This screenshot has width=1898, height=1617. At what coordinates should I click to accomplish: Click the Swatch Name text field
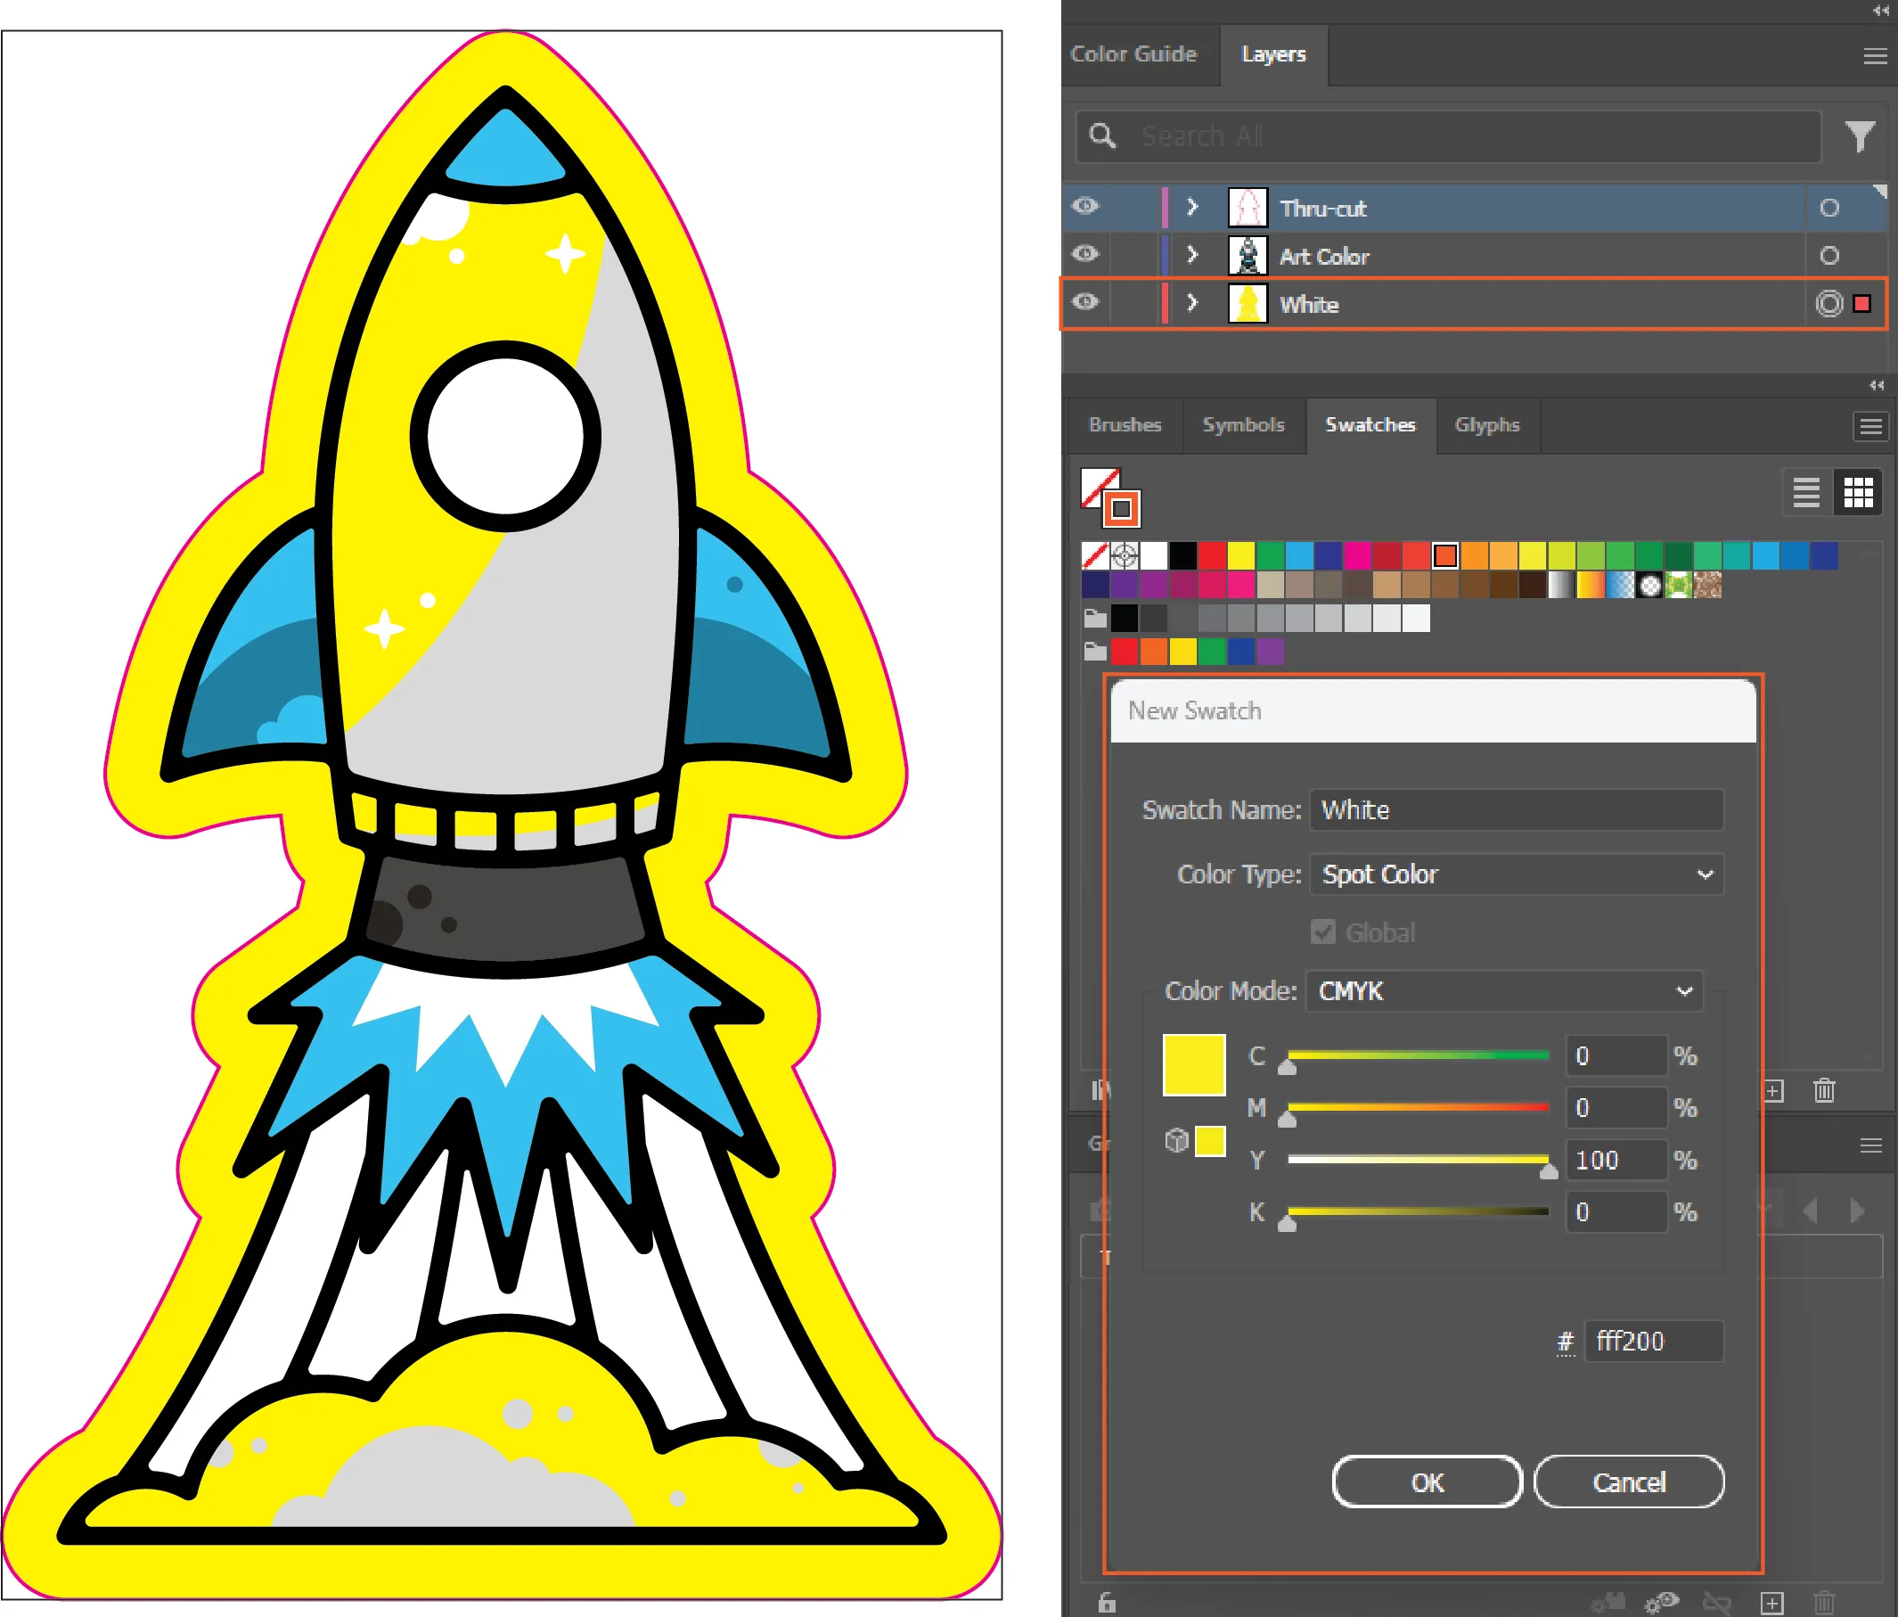[1516, 810]
